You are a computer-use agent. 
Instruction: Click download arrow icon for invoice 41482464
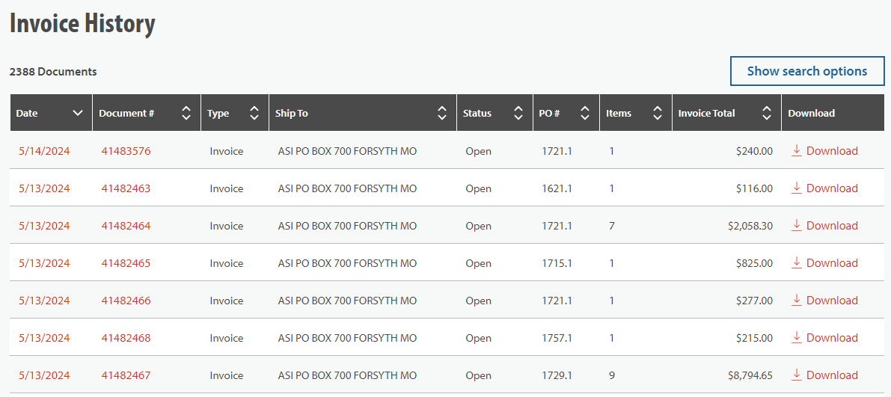(797, 225)
